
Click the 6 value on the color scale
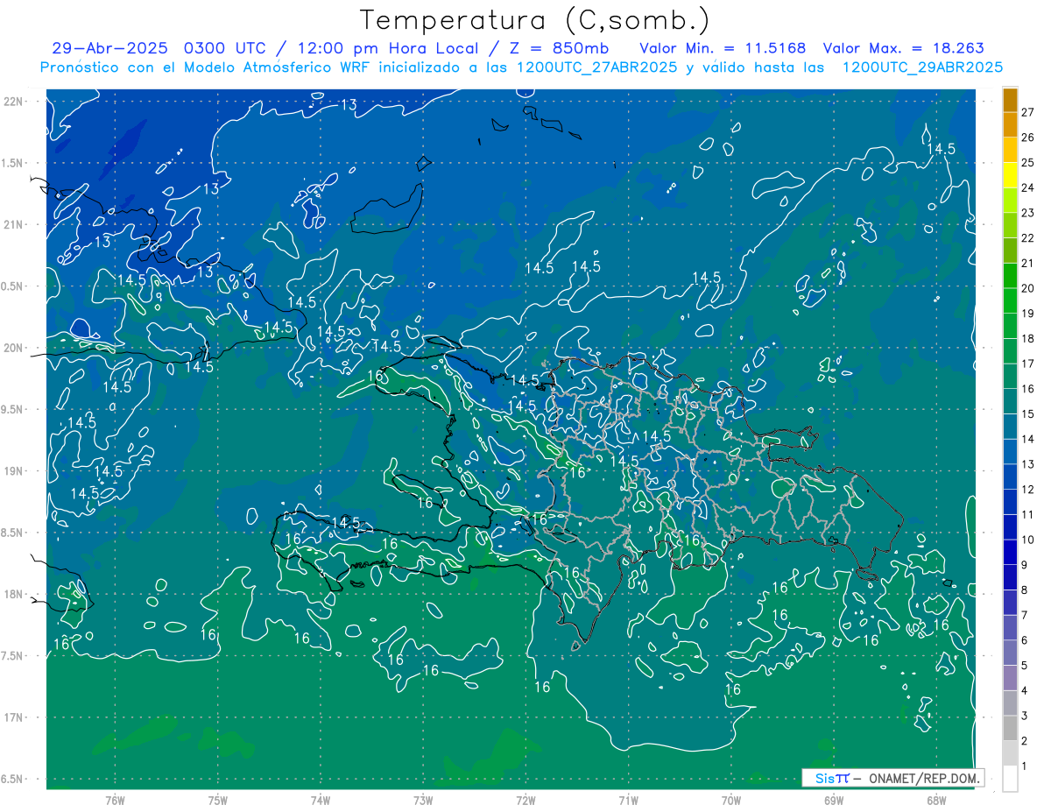[x=1025, y=640]
